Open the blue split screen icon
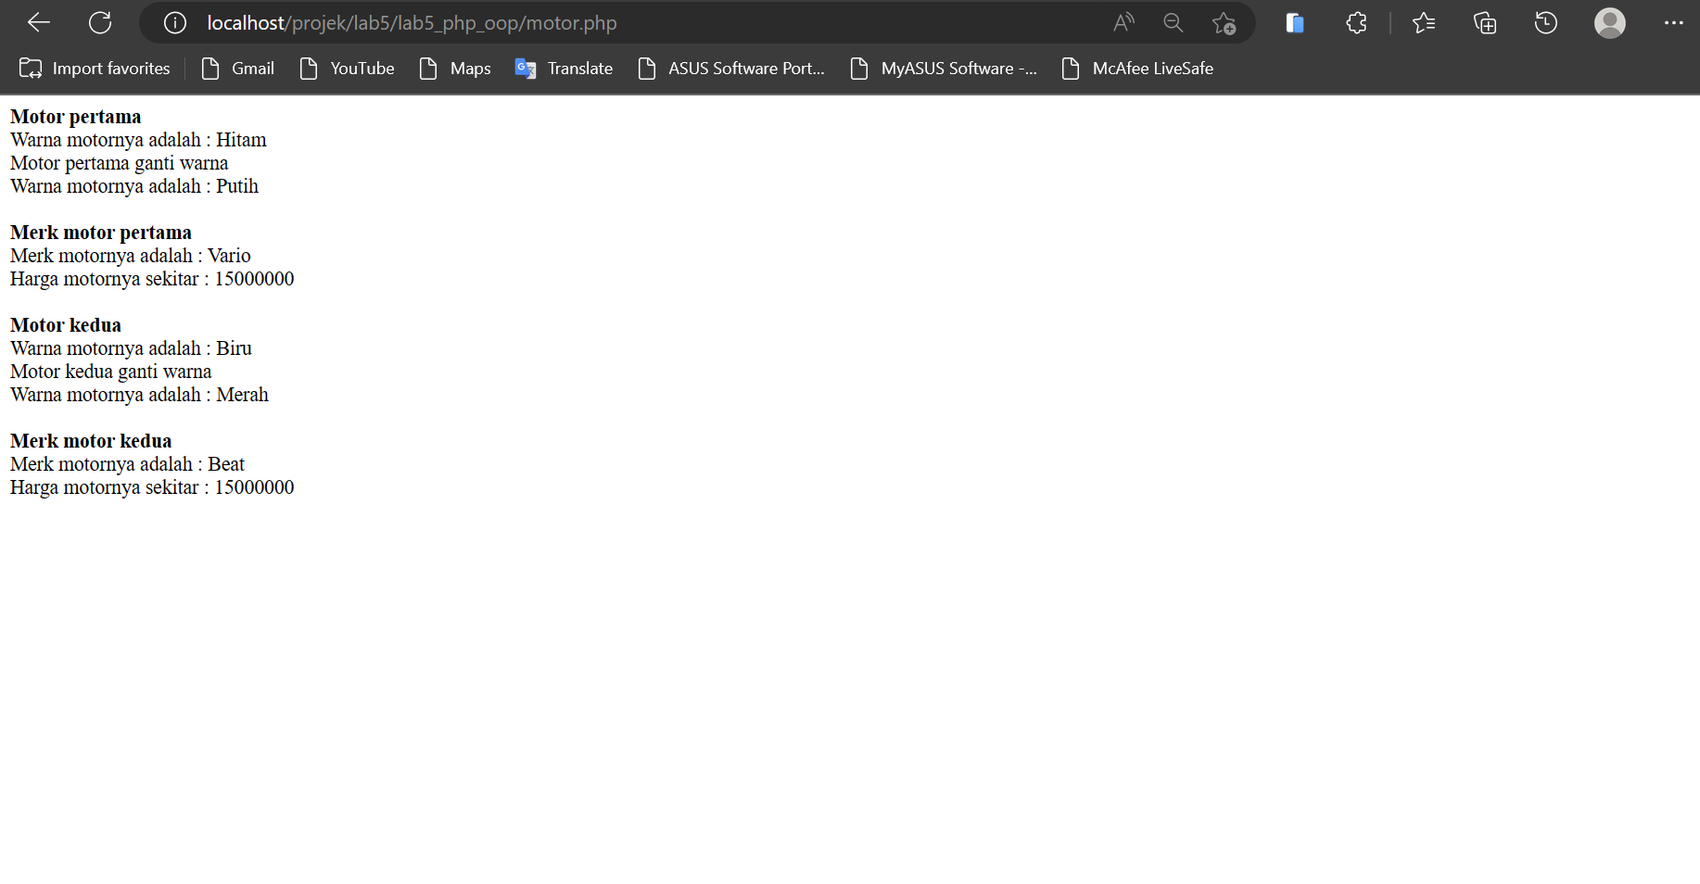This screenshot has width=1700, height=884. 1294,22
